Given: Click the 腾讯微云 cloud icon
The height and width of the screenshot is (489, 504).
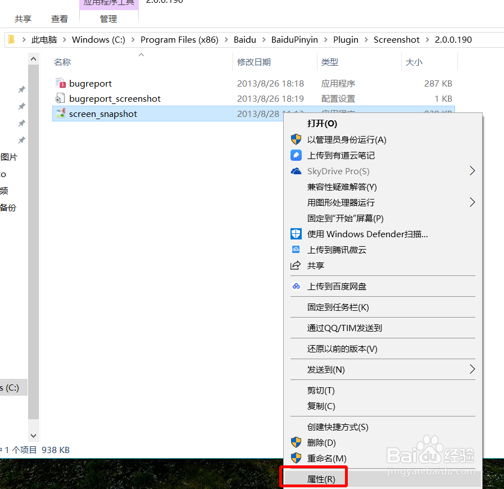Looking at the screenshot, I should (x=296, y=250).
